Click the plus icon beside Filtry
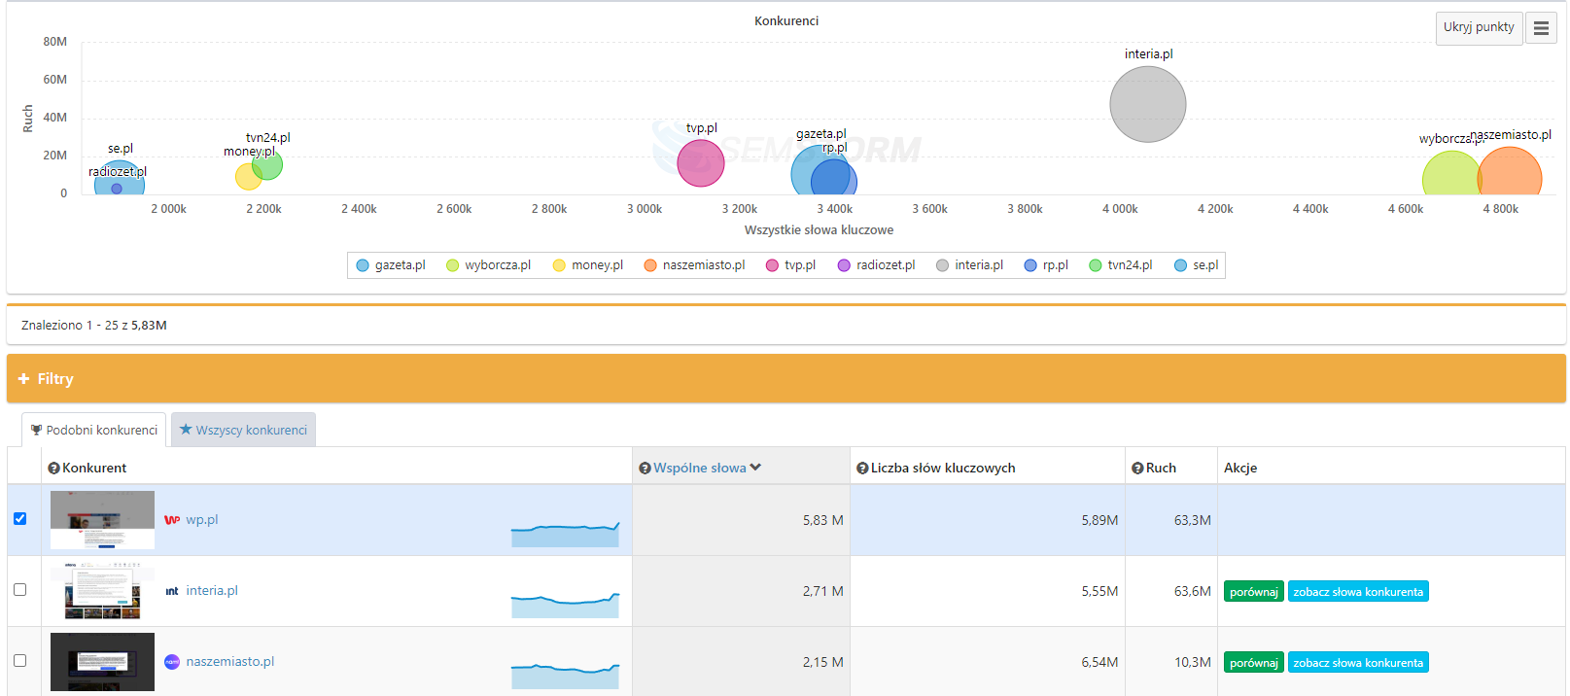The width and height of the screenshot is (1570, 696). [x=23, y=379]
